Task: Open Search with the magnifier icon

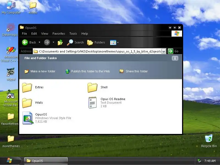Action: pyautogui.click(x=70, y=42)
